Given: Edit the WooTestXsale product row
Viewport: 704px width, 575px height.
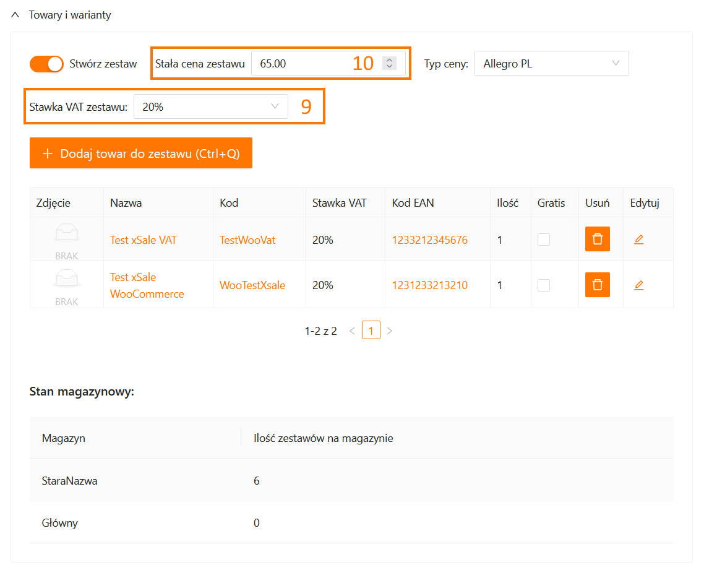Looking at the screenshot, I should click(638, 285).
